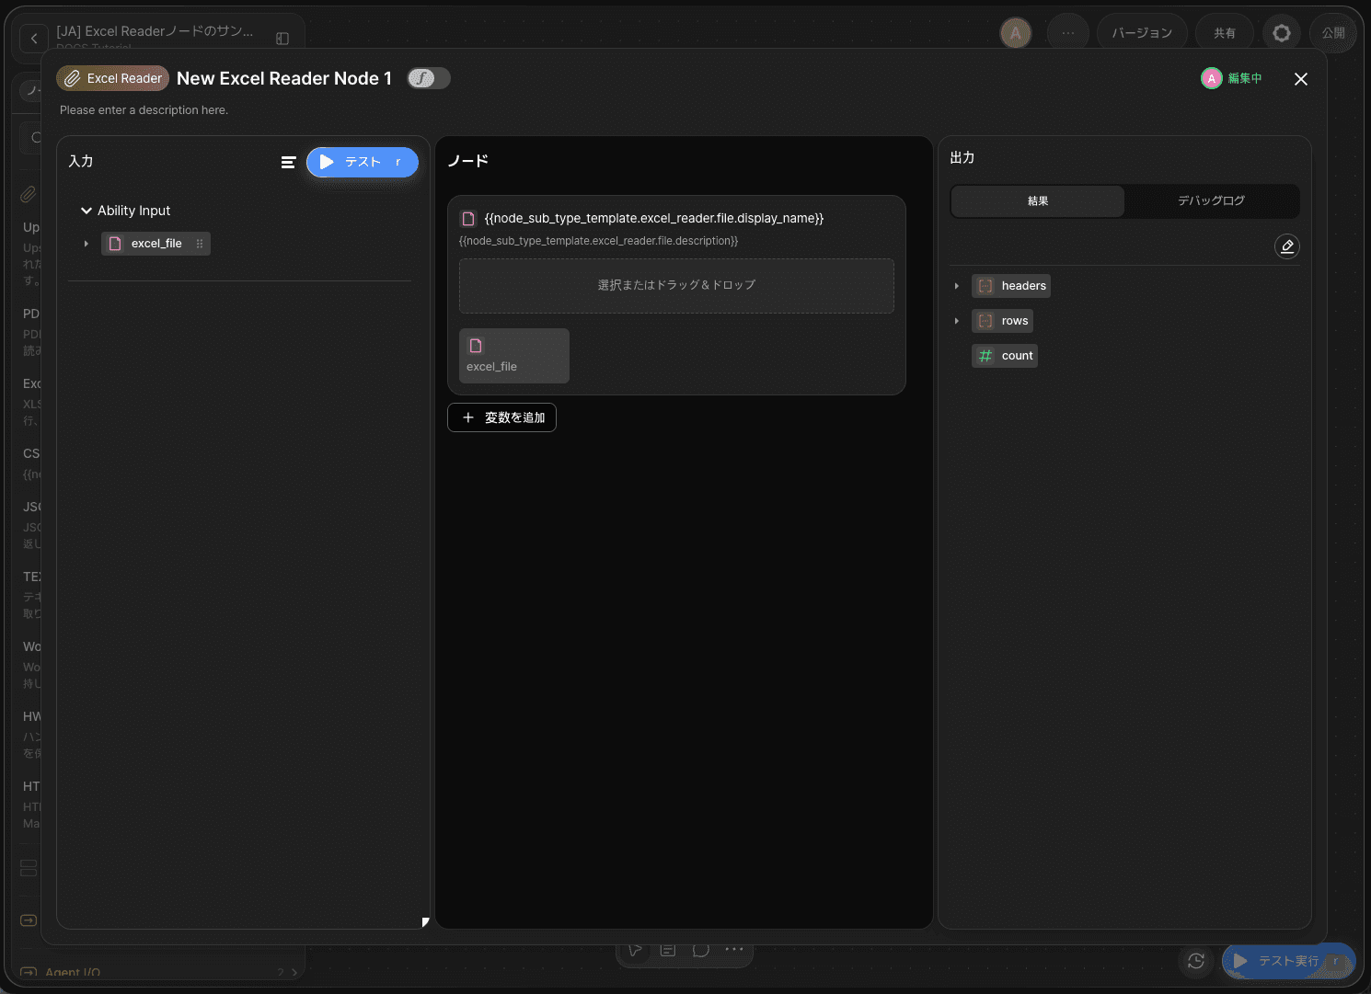The height and width of the screenshot is (994, 1371).
Task: Close the Excel Reader node dialog
Action: (x=1301, y=79)
